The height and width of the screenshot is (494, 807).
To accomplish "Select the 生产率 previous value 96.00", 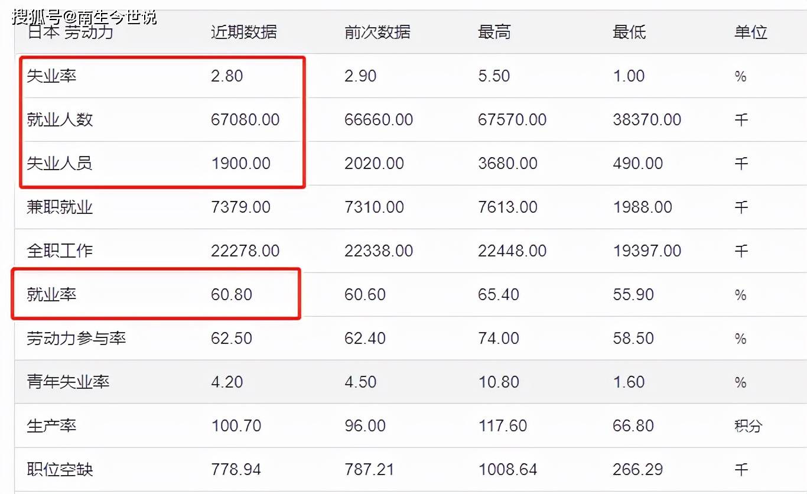I will pyautogui.click(x=365, y=426).
